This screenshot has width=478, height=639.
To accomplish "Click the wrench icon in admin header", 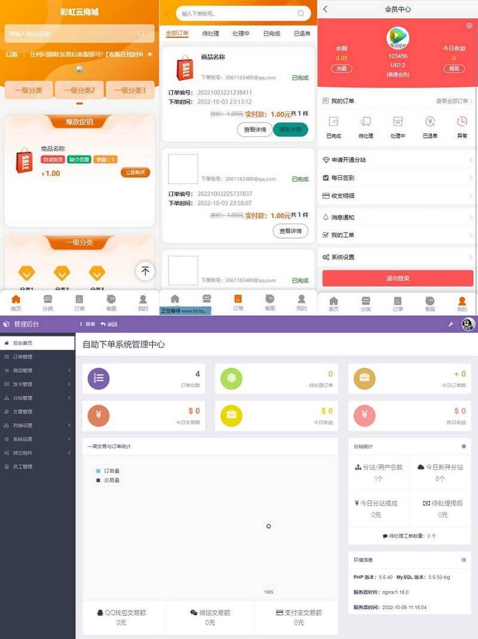I will pyautogui.click(x=451, y=323).
